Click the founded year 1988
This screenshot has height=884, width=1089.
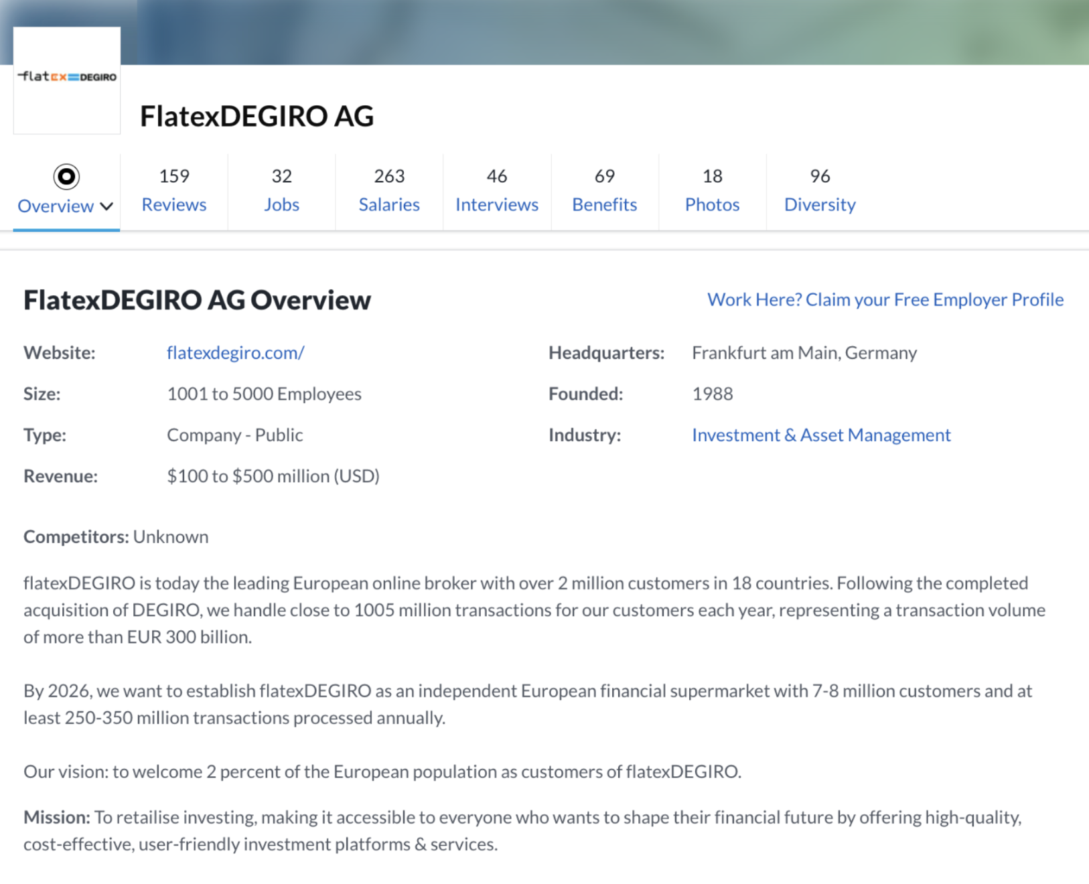(x=713, y=394)
